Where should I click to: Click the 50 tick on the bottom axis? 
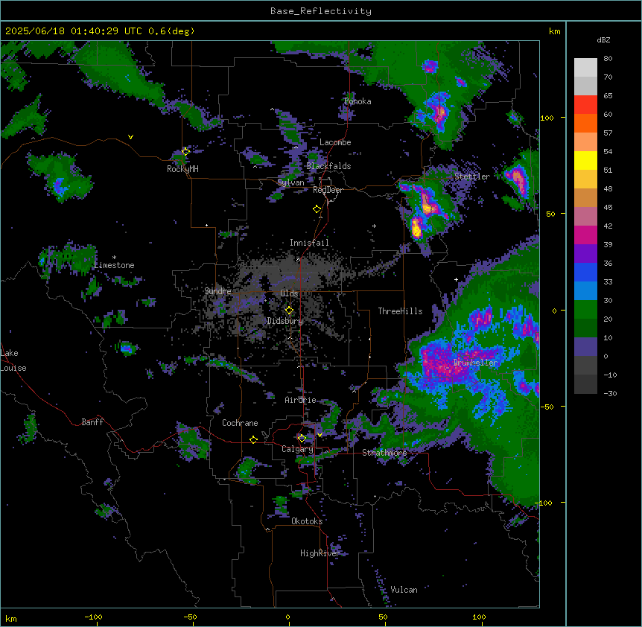click(382, 617)
